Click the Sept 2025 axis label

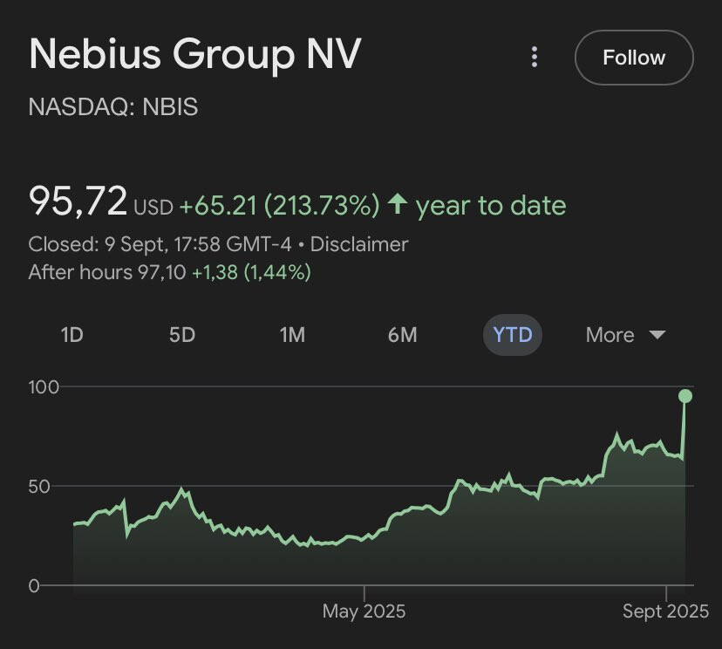tap(665, 611)
